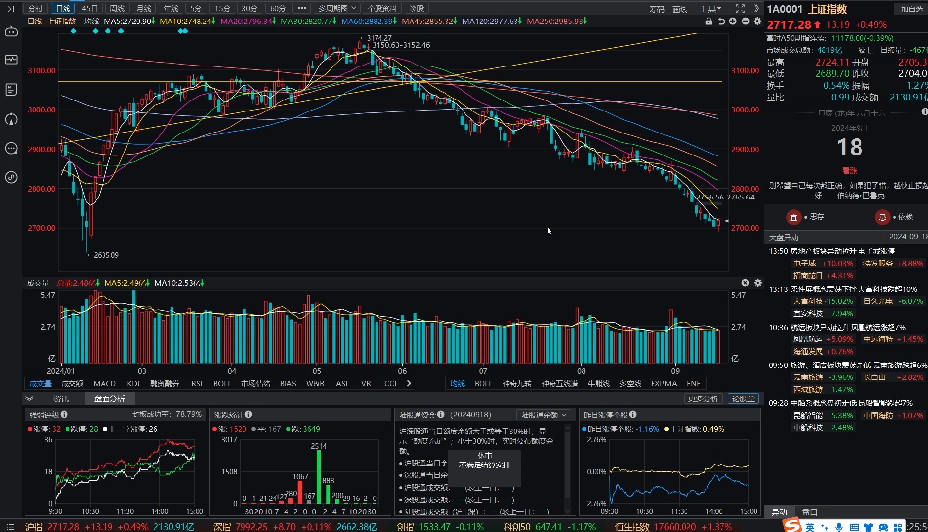Collapse the bottom analysis panel with the double chevron
The image size is (928, 532).
click(29, 399)
